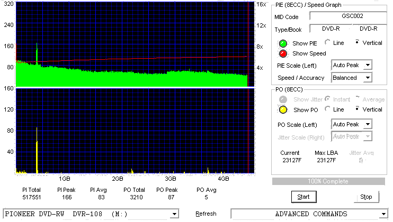Click the PO Total value 3210
Screen dimensions: 393x222
point(136,197)
